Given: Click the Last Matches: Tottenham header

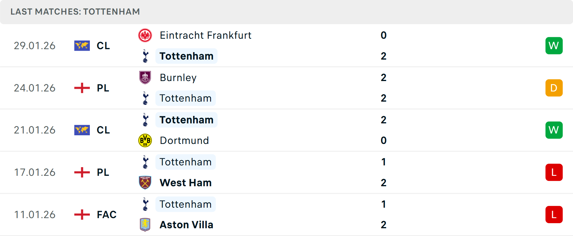Looking at the screenshot, I should 75,12.
